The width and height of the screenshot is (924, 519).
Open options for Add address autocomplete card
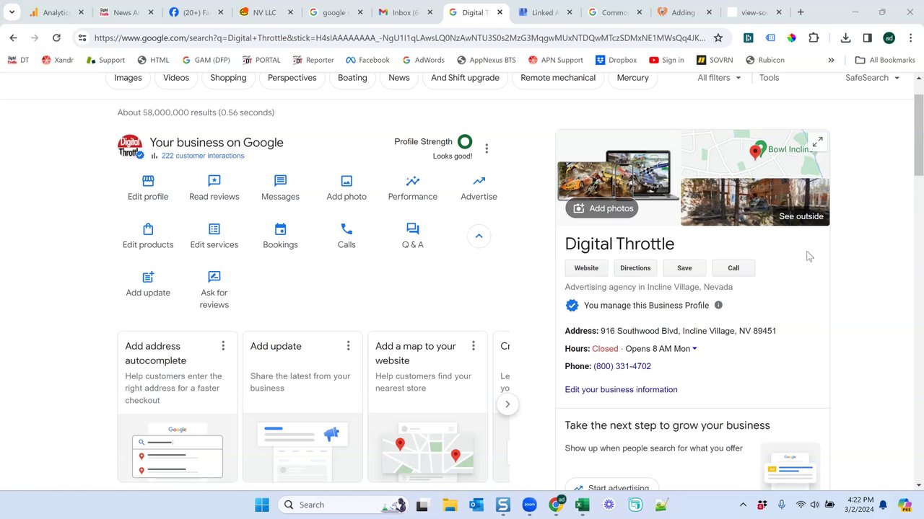(223, 346)
